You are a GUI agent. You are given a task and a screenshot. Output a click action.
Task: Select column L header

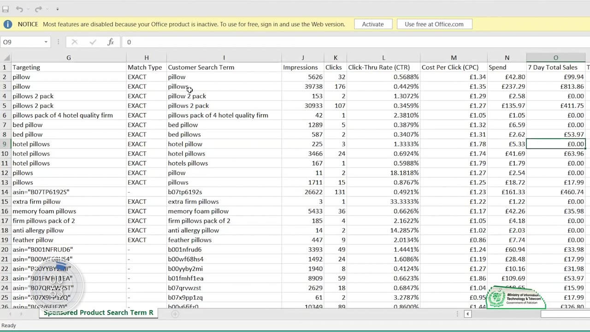[x=383, y=58]
